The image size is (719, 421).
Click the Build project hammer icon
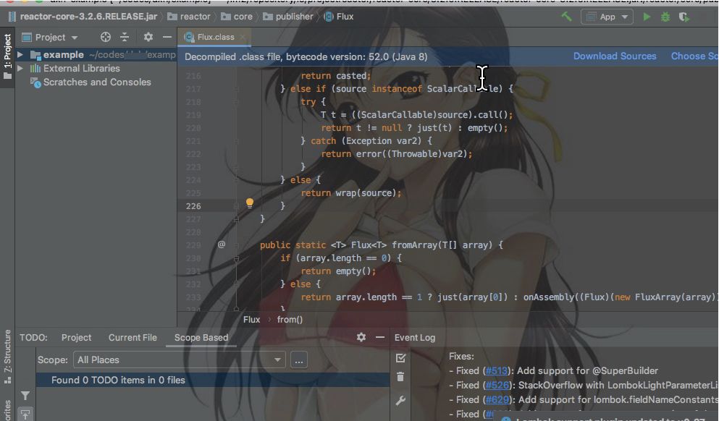[x=566, y=17]
